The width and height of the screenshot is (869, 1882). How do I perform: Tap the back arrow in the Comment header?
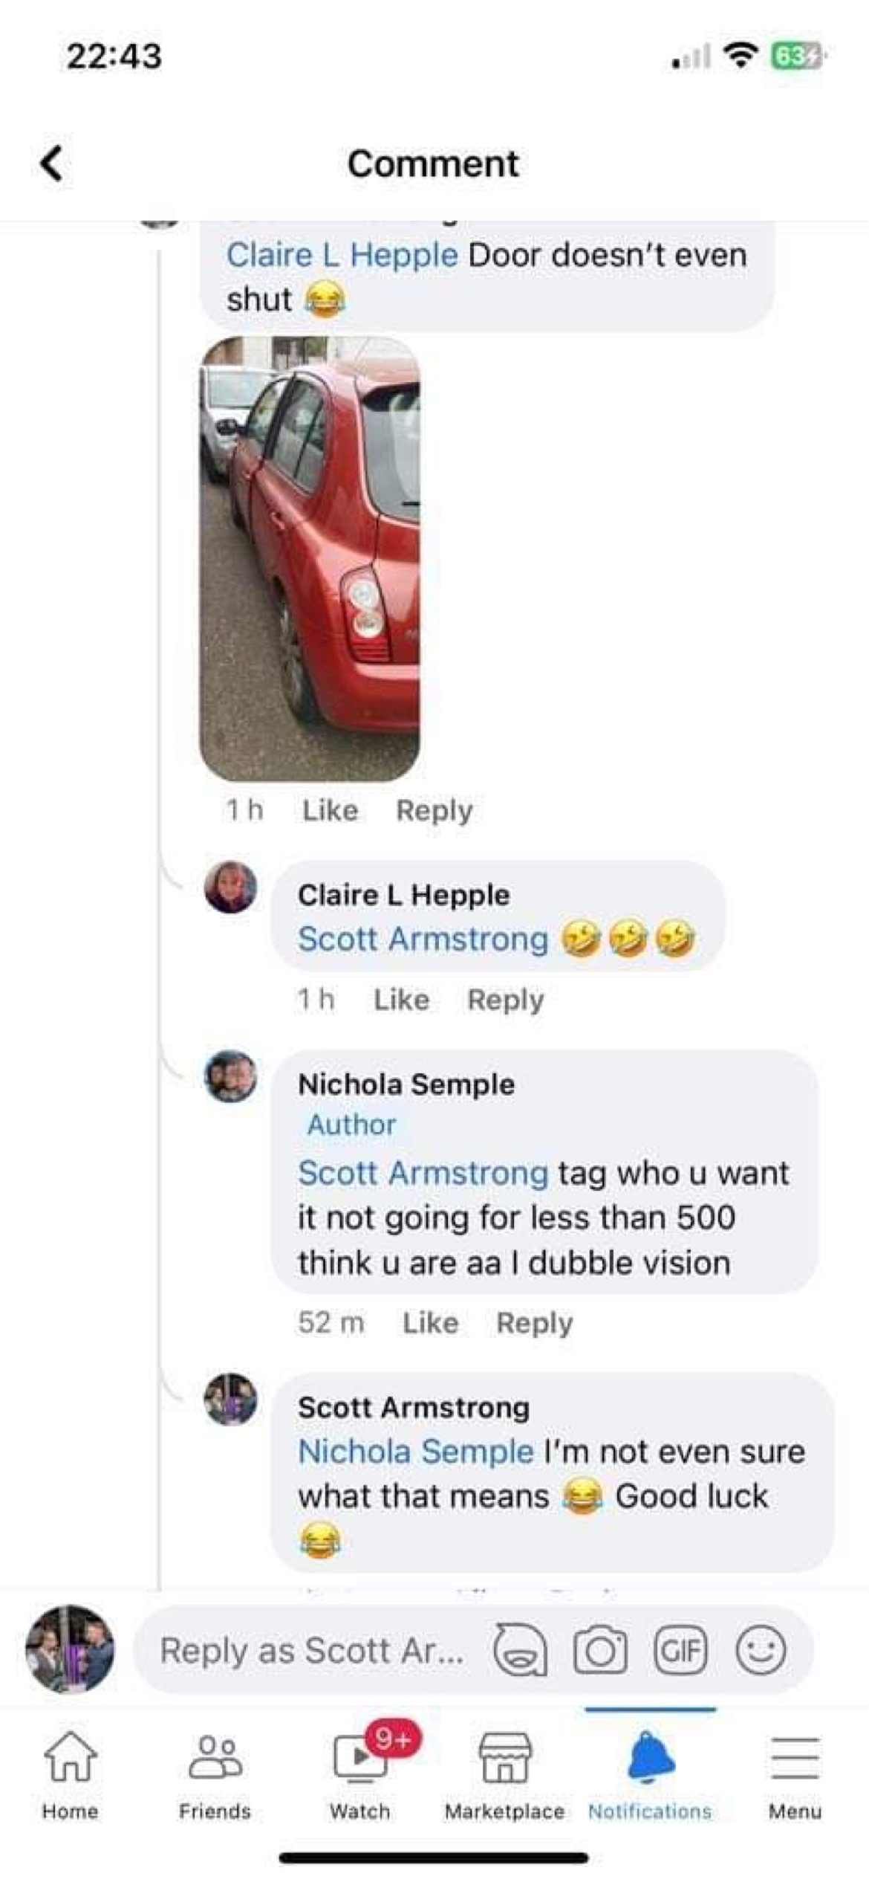click(52, 164)
